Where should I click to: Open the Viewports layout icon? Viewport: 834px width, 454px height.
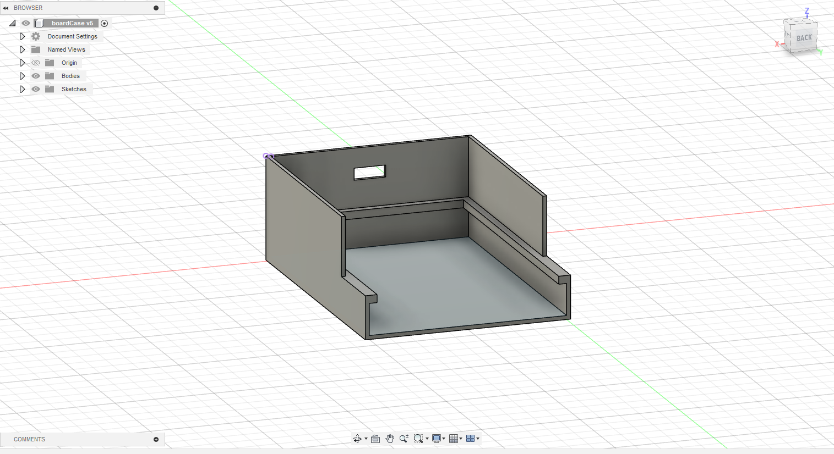(470, 439)
